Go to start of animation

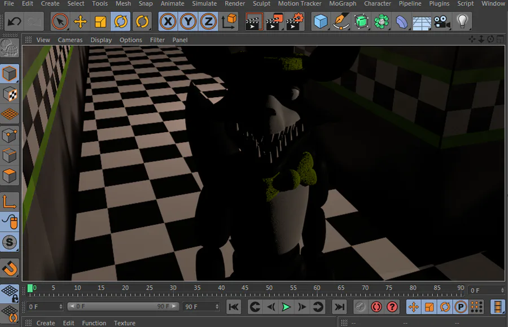[x=234, y=307]
